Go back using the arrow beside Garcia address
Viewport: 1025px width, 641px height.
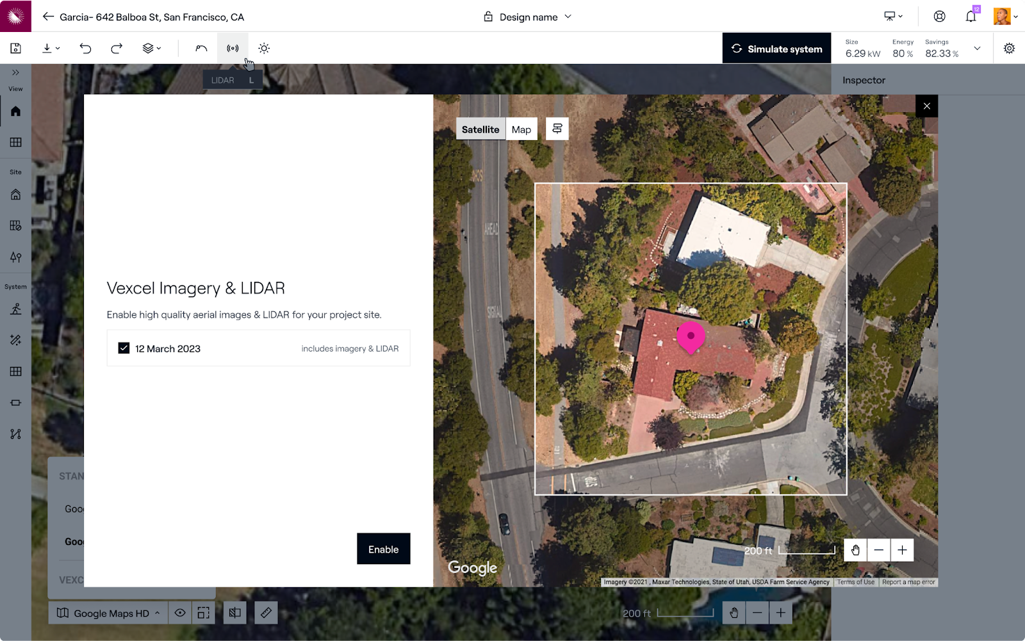48,17
